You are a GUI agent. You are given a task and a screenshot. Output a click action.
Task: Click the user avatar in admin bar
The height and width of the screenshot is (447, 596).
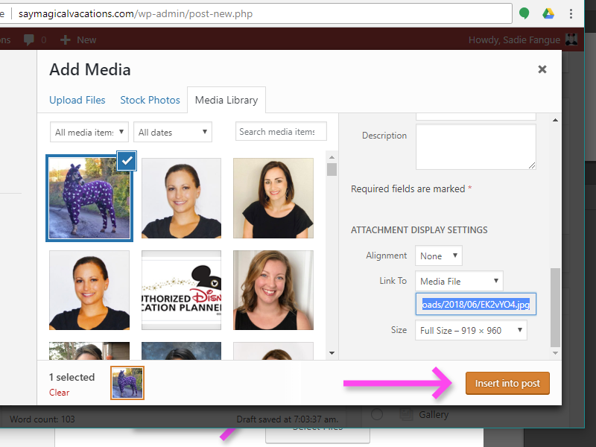tap(571, 39)
